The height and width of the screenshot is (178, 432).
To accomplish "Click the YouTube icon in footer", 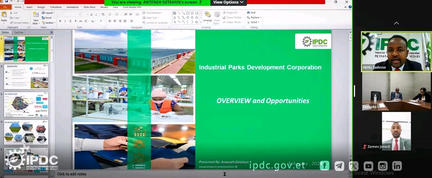I will tap(368, 166).
